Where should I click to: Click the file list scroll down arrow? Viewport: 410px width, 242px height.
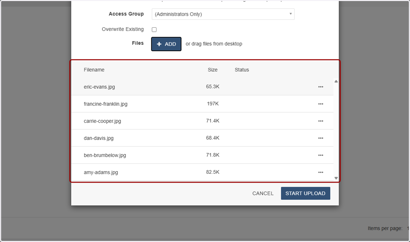(336, 178)
